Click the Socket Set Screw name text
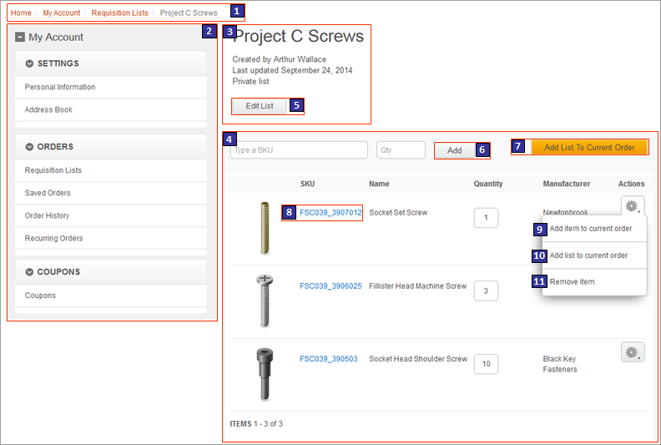Viewport: 661px width, 445px height. pos(398,213)
